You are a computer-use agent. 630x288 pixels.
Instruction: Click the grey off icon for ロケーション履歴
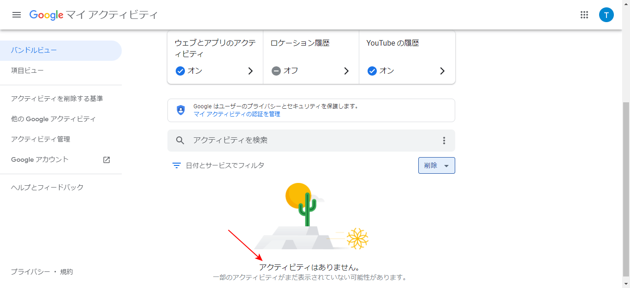pyautogui.click(x=276, y=71)
